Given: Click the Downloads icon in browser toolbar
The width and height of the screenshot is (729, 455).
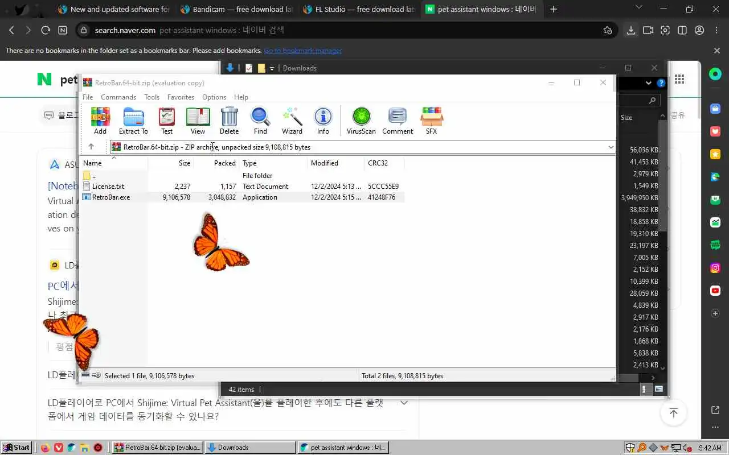Looking at the screenshot, I should point(631,30).
